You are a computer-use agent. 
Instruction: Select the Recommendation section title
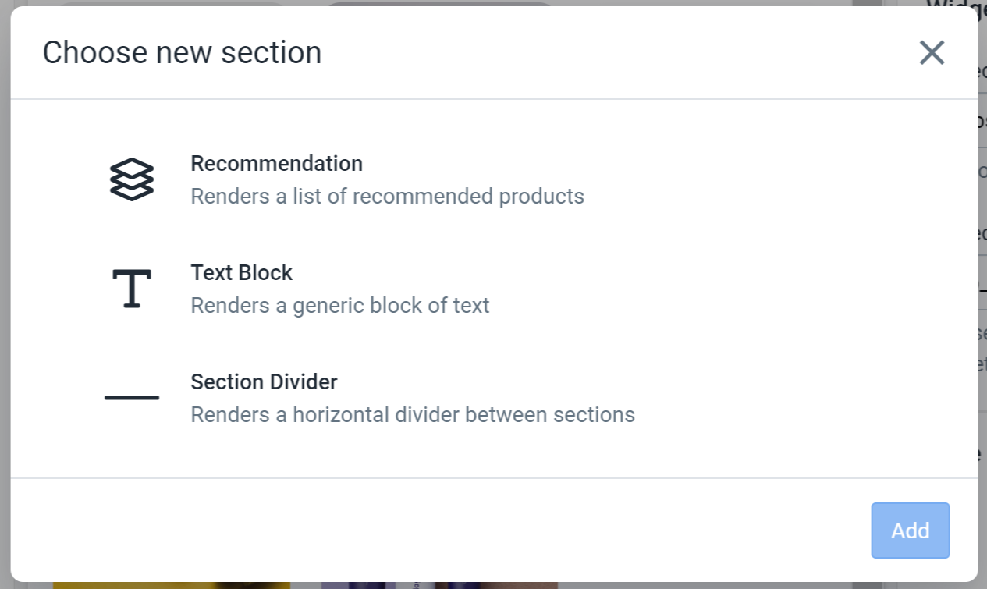pos(276,163)
